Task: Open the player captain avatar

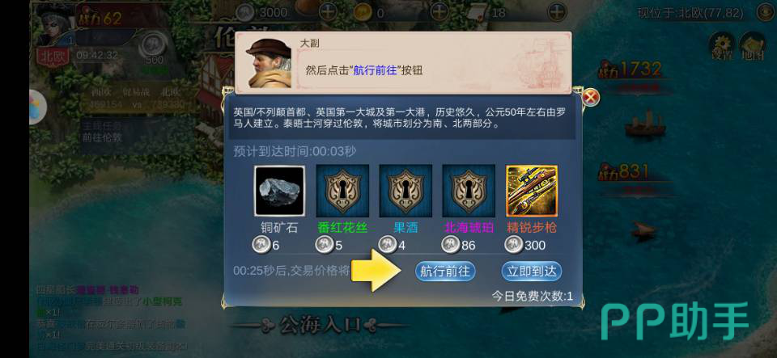Action: click(53, 24)
